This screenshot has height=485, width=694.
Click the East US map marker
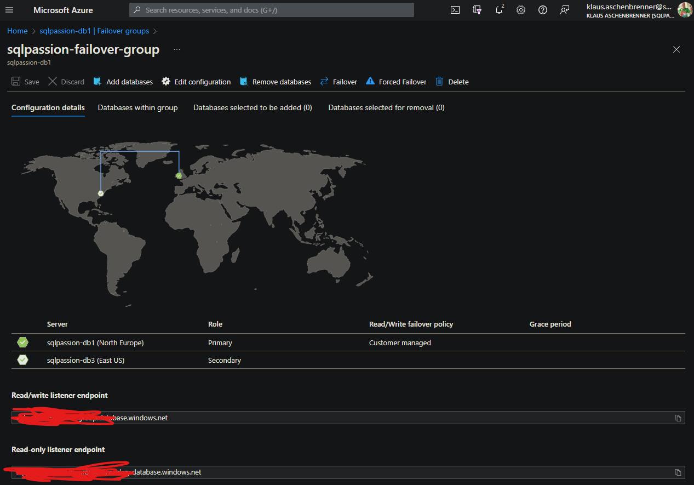(x=101, y=193)
